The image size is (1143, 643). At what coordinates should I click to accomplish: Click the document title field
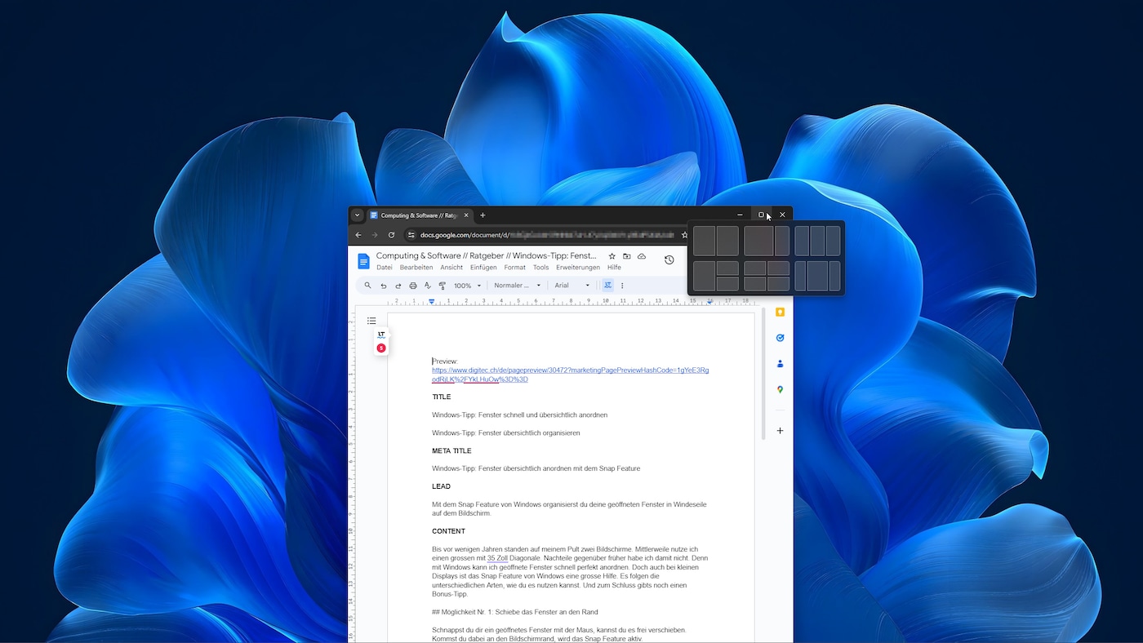pyautogui.click(x=488, y=256)
